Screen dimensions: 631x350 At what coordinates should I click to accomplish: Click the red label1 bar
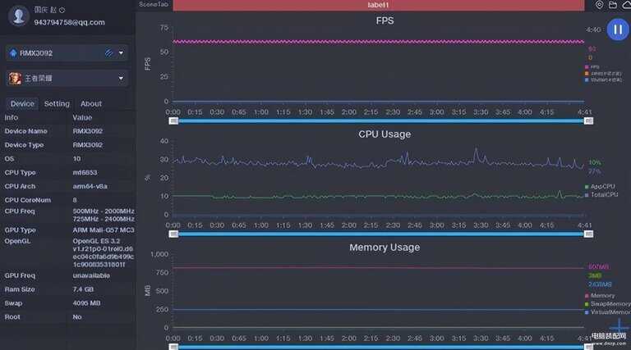click(378, 5)
